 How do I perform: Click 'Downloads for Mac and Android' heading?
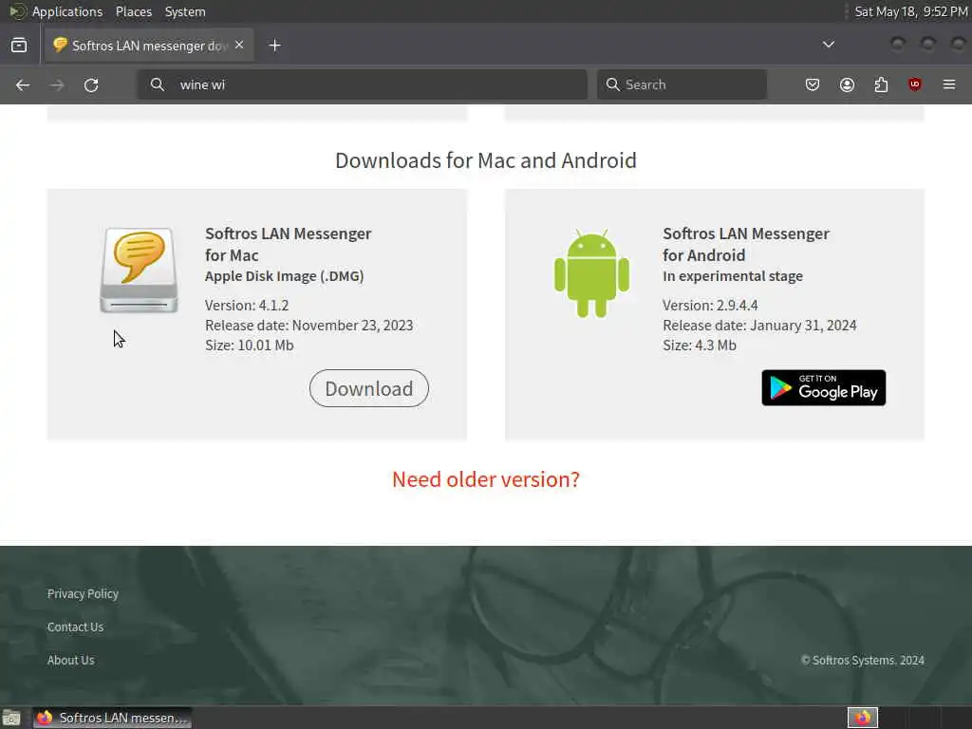[486, 160]
